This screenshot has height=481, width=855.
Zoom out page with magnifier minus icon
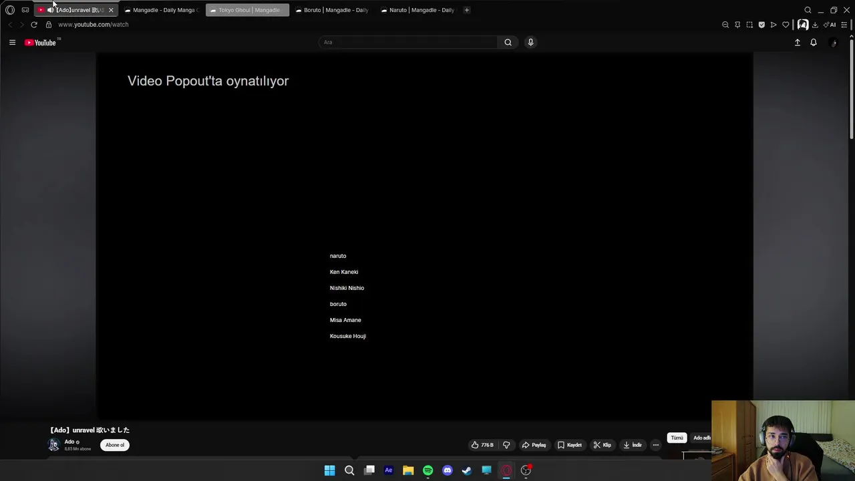[x=725, y=25]
